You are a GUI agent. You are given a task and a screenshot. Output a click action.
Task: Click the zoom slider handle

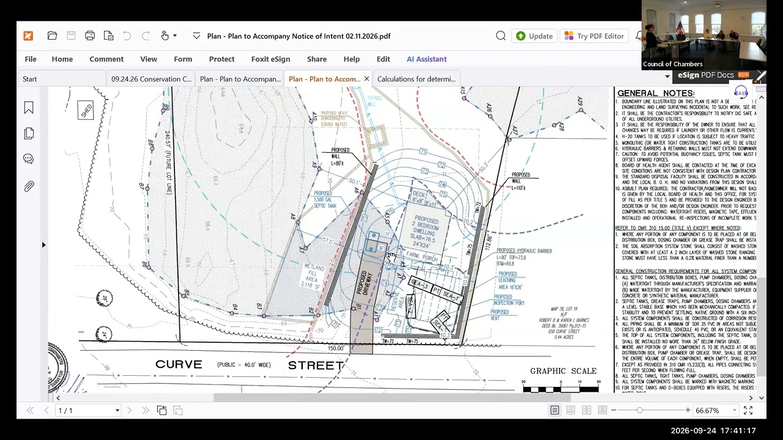point(640,411)
